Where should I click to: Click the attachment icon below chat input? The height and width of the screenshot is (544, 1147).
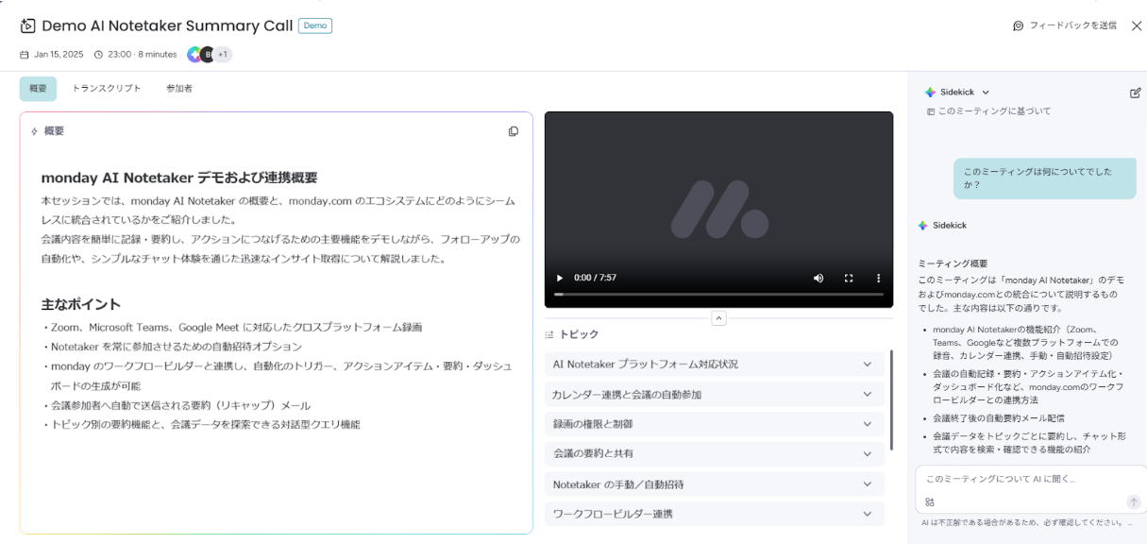(x=930, y=502)
